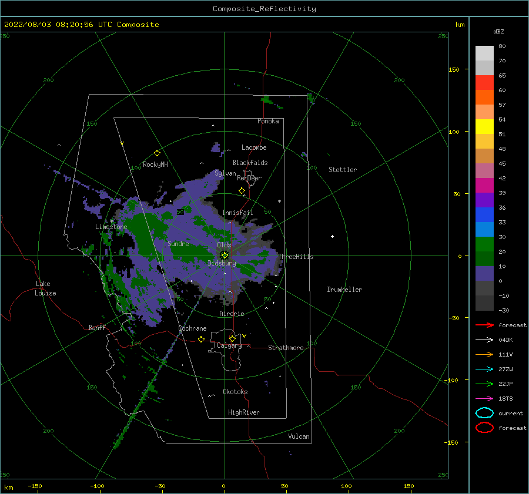
Task: Click the green 22JP arrow symbol
Action: [x=484, y=384]
